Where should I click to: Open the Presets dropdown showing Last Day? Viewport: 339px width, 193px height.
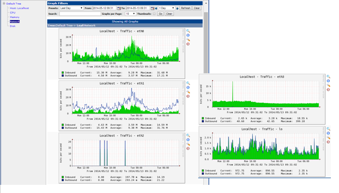71,8
